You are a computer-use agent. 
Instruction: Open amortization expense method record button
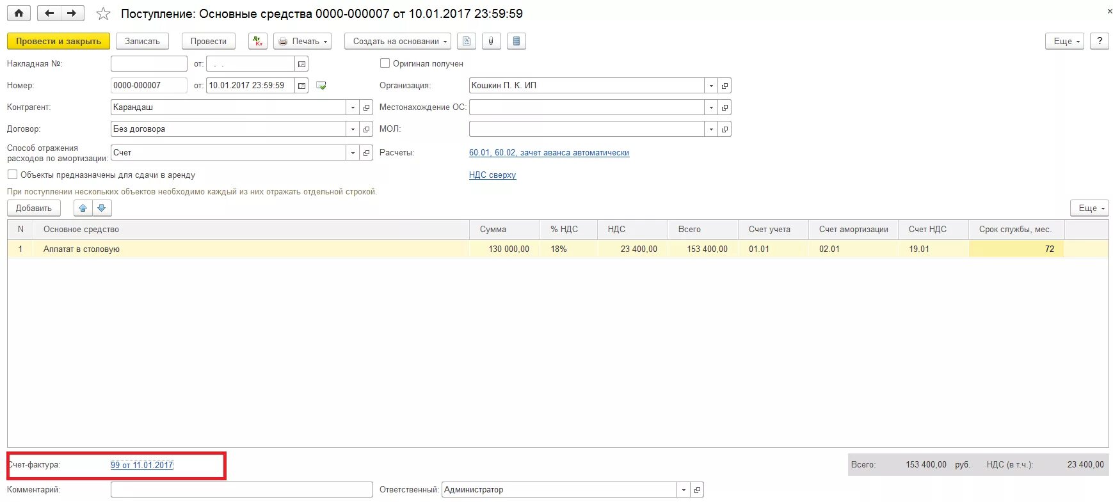pyautogui.click(x=366, y=153)
